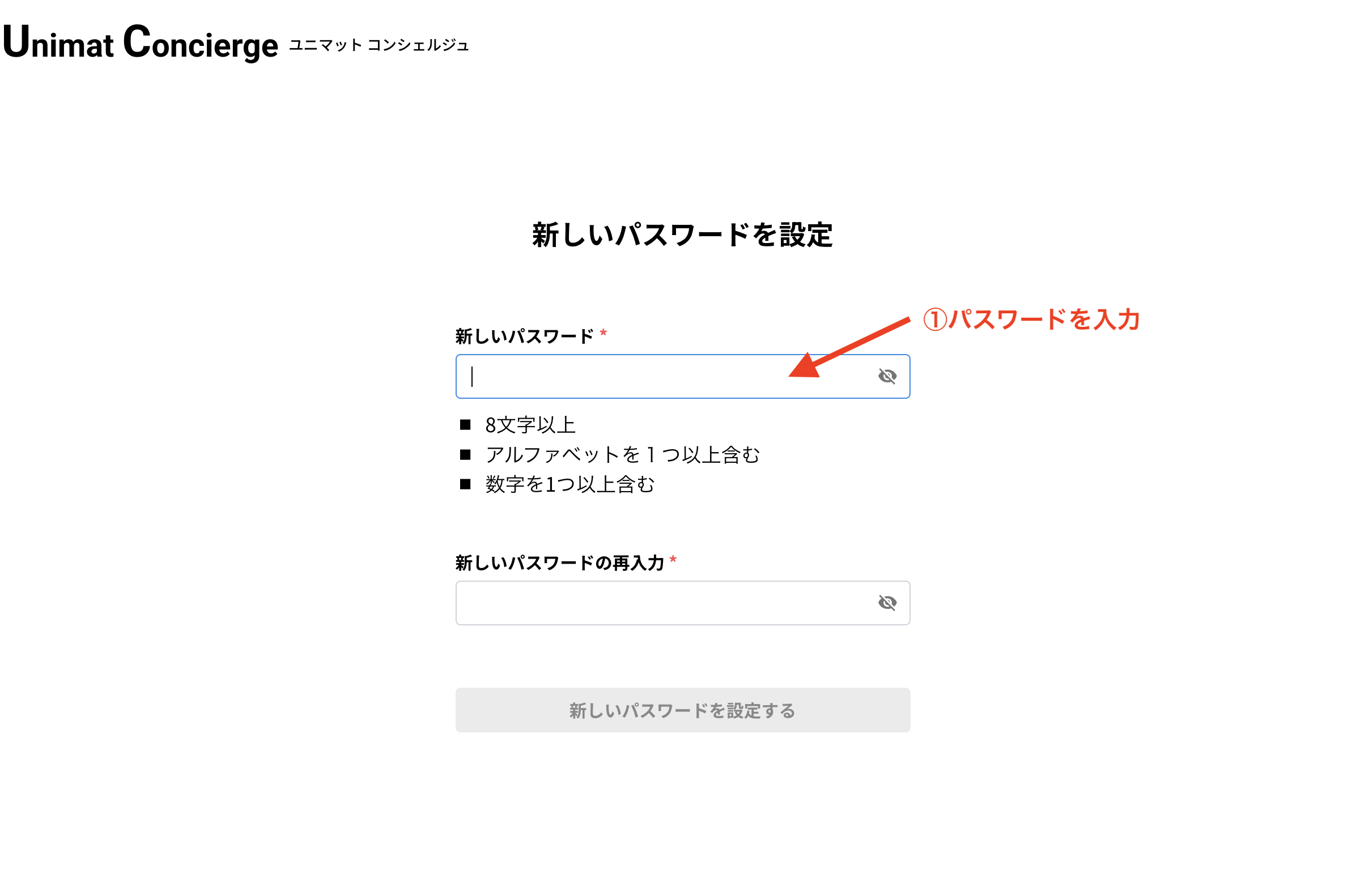The width and height of the screenshot is (1369, 895).
Task: Click the アルファベットを１つ以上含む requirement text
Action: (x=622, y=455)
